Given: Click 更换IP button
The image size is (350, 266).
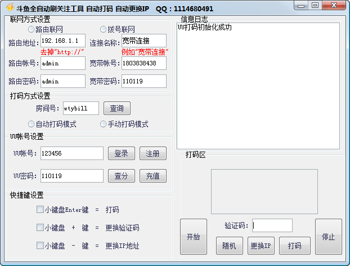Looking at the screenshot, I should click(x=261, y=246).
